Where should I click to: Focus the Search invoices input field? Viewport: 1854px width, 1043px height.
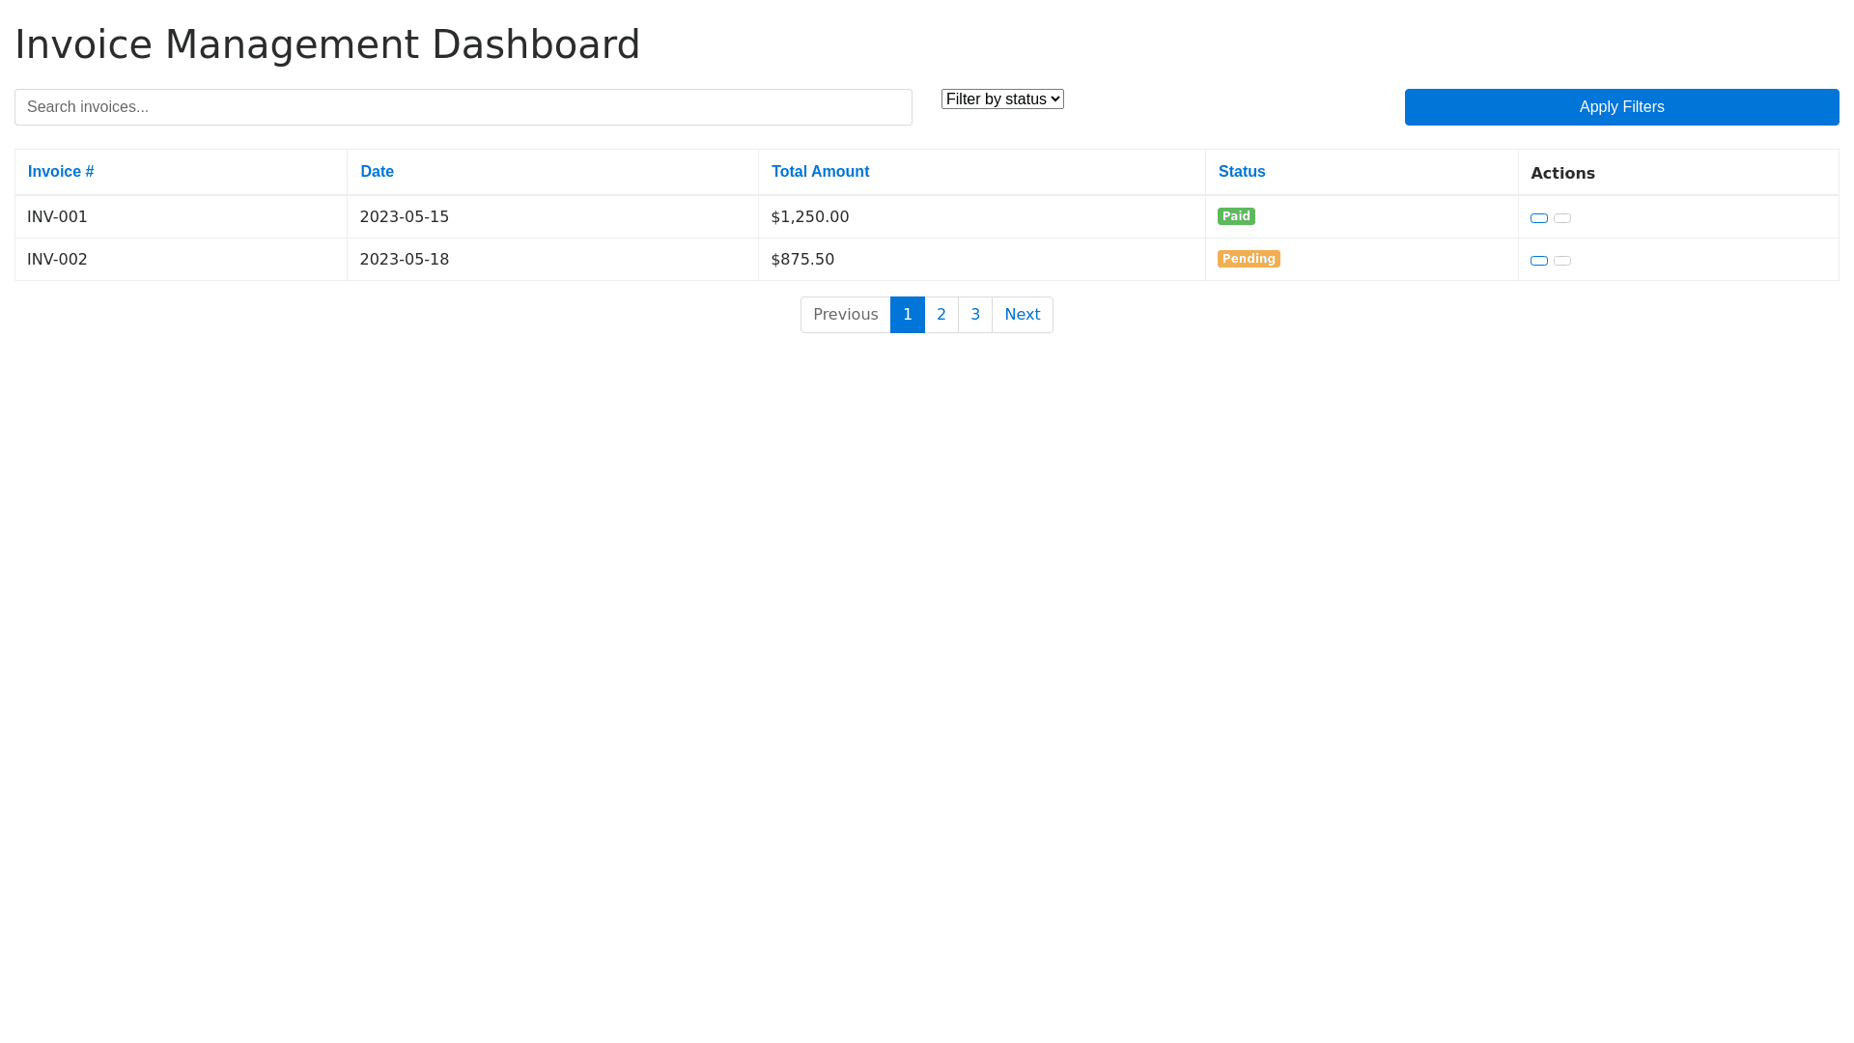click(463, 107)
